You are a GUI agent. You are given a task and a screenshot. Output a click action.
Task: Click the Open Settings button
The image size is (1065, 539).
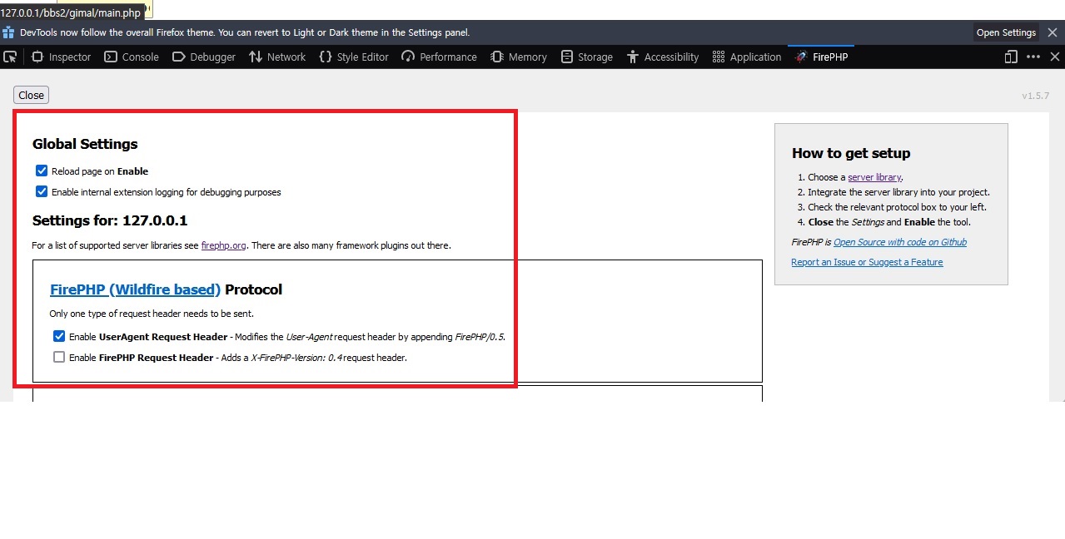click(1006, 32)
